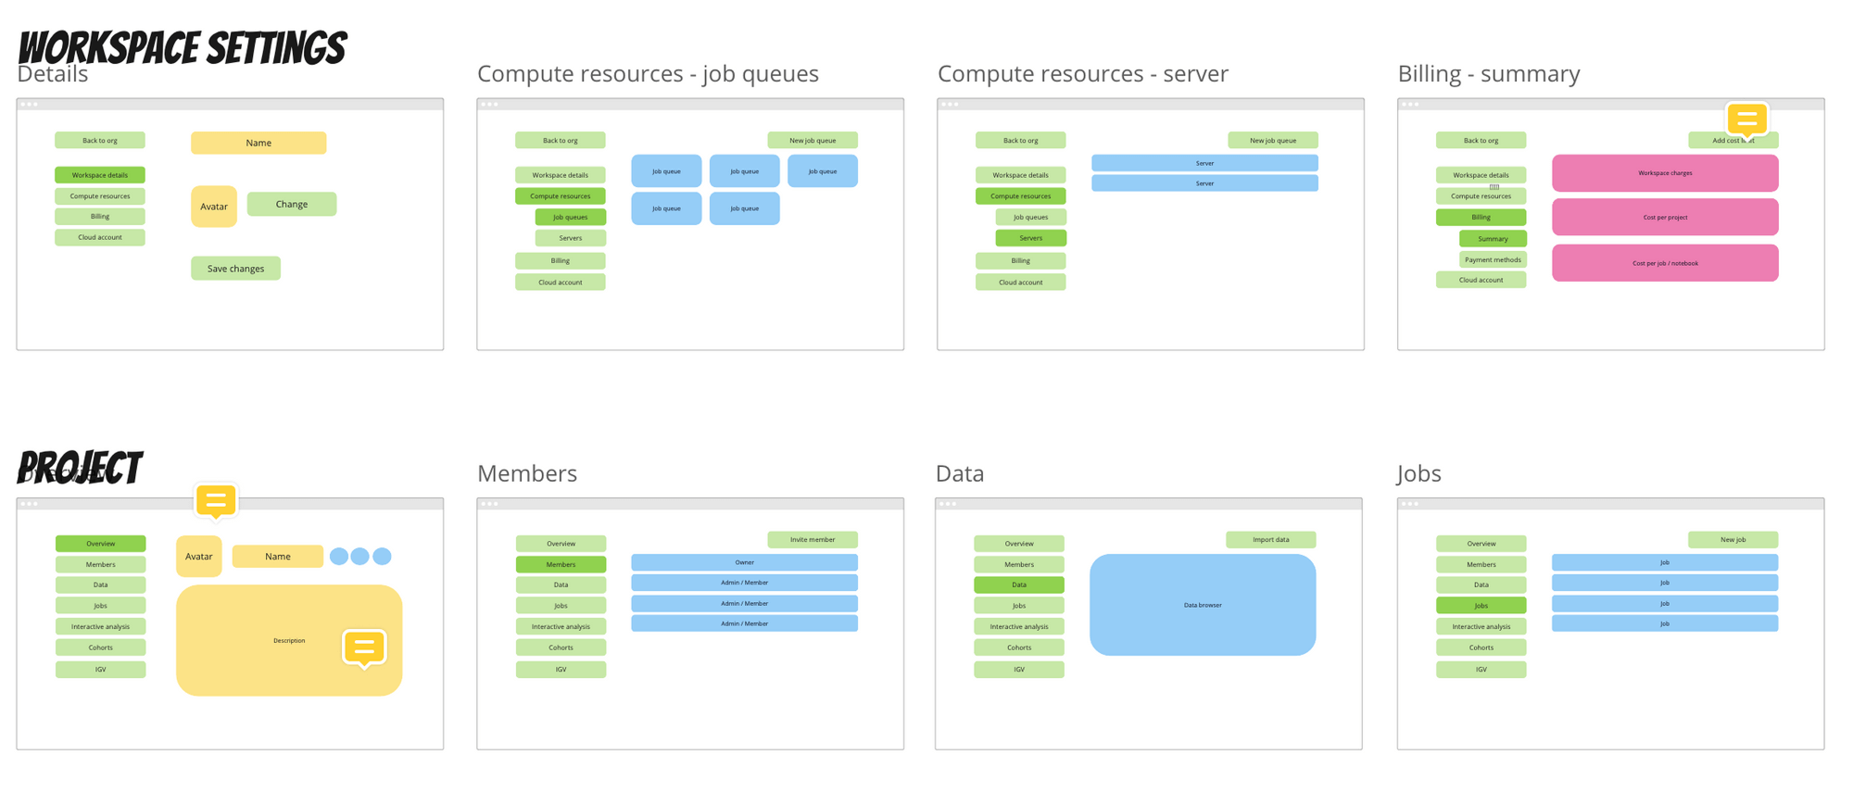Image resolution: width=1853 pixels, height=792 pixels.
Task: Select Billing in job queues frame sidebar
Action: 561,261
